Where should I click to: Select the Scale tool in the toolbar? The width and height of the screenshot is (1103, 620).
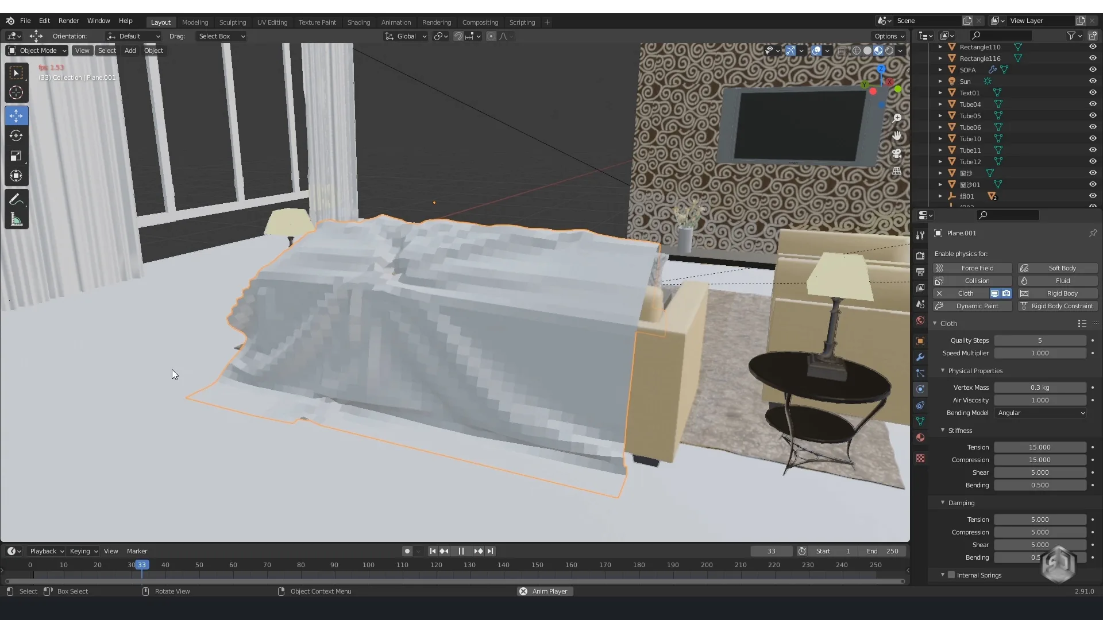coord(16,156)
